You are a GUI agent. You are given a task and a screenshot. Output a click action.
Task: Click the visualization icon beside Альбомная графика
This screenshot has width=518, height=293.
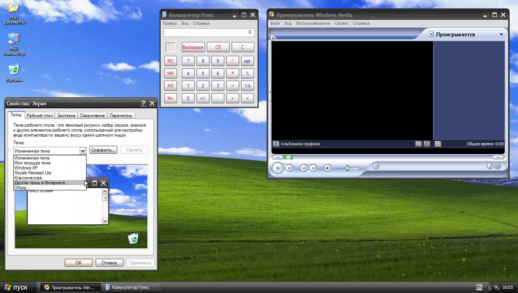click(x=276, y=144)
